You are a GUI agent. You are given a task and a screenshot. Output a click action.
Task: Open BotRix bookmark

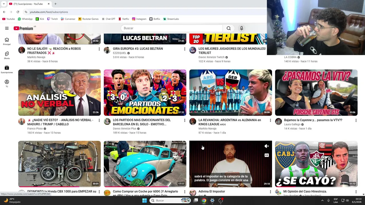click(x=155, y=19)
